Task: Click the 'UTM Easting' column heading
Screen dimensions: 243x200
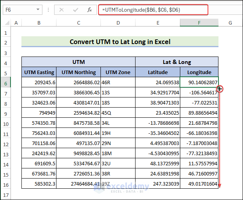Action: click(39, 72)
